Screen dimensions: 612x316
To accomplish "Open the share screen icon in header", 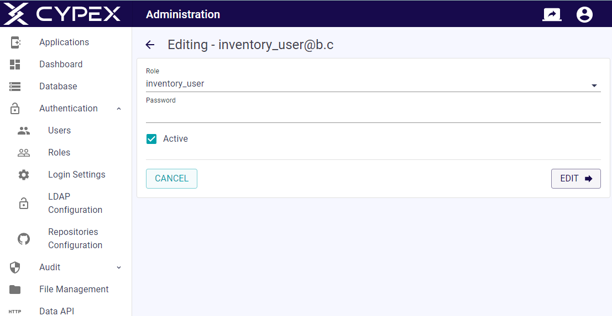I will 552,14.
